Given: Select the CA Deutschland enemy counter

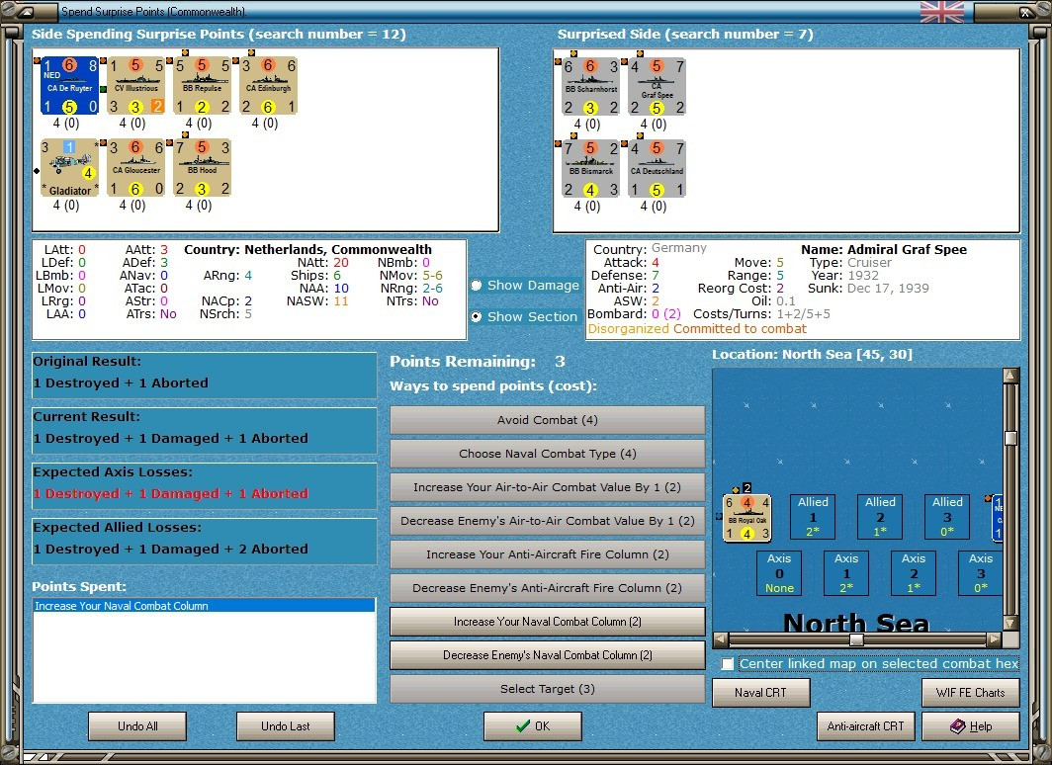Looking at the screenshot, I should [657, 169].
